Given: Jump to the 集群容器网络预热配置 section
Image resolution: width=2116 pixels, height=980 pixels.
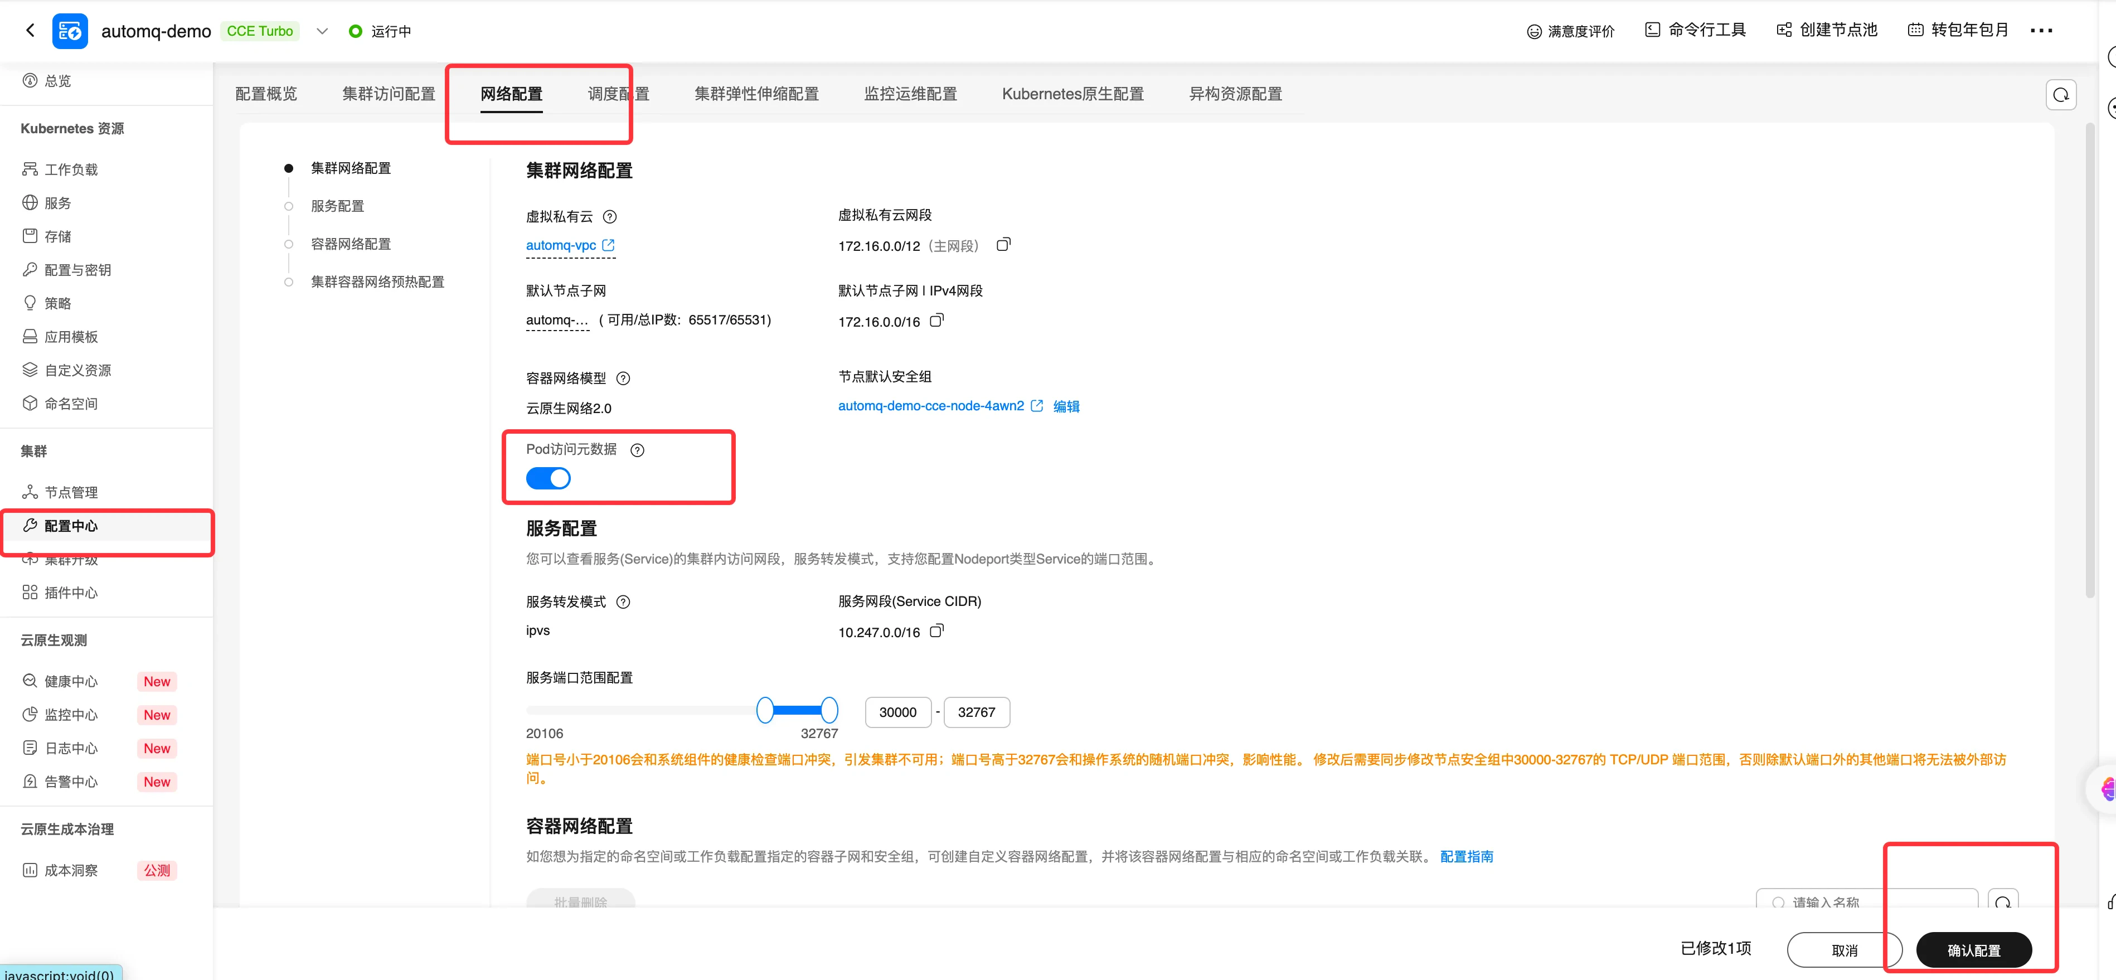Looking at the screenshot, I should (377, 282).
